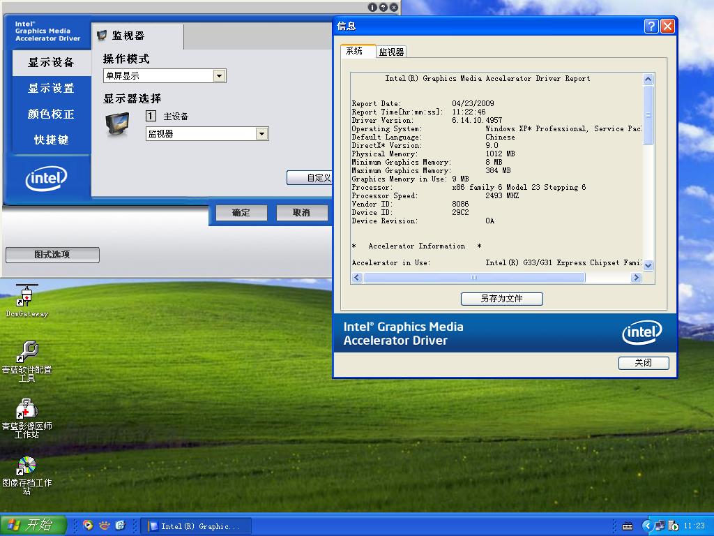Viewport: 714px width, 536px height.
Task: Open 图像存档工作站 desktop shortcut
Action: [x=27, y=475]
